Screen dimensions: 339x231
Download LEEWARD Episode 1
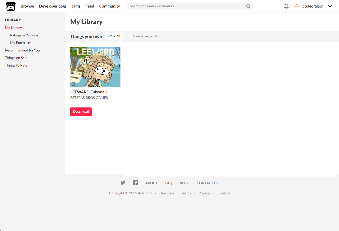coord(81,112)
